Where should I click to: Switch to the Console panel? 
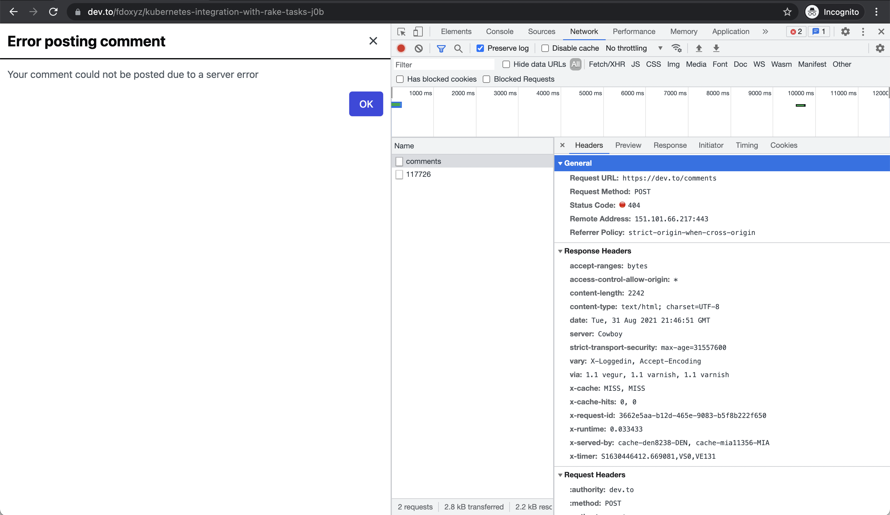tap(499, 32)
